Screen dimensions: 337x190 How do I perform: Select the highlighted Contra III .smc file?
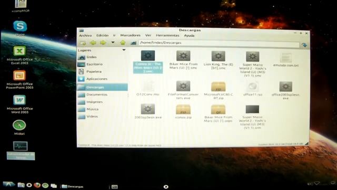pos(148,62)
